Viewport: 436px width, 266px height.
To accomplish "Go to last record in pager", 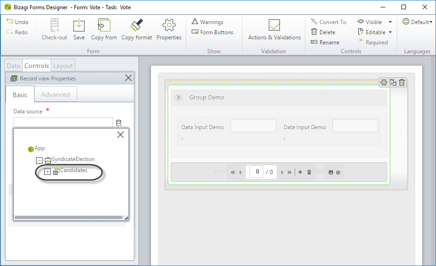I will [x=290, y=173].
